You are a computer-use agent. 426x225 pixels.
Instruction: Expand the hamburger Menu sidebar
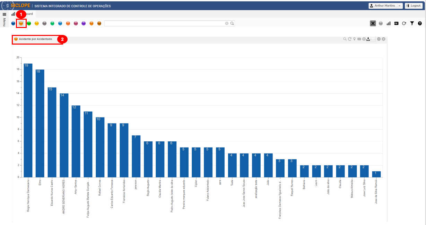pos(5,15)
